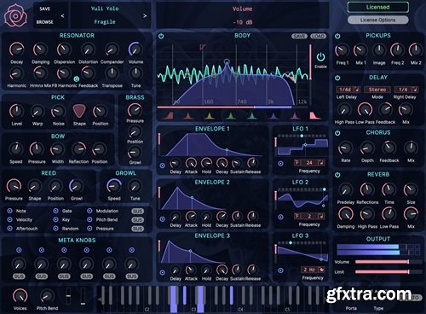Screen dimensions: 426x314
Task: Click the License Options button
Action: pyautogui.click(x=378, y=20)
